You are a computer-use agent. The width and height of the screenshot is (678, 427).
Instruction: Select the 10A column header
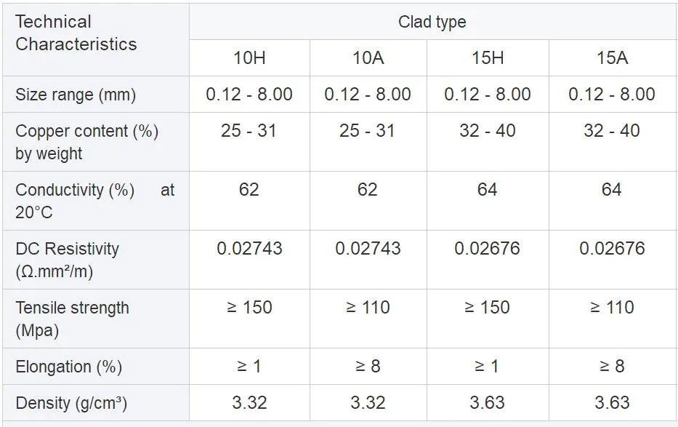point(368,58)
